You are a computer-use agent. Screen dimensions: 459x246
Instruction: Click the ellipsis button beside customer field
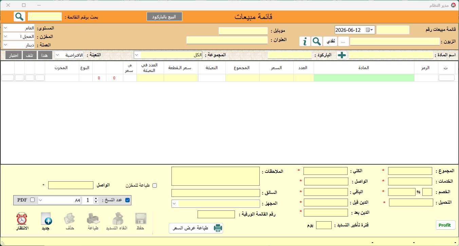pyautogui.click(x=344, y=41)
